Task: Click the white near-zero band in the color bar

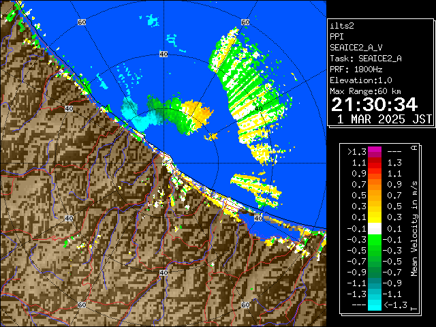Action: pyautogui.click(x=375, y=229)
